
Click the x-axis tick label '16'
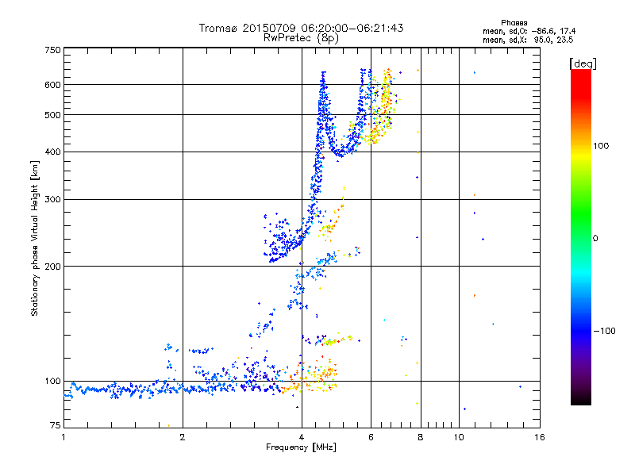point(540,437)
